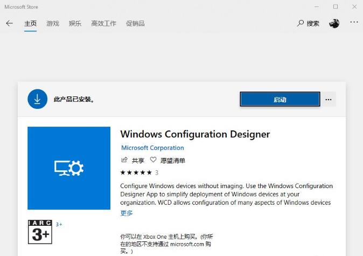This screenshot has height=256, width=363.
Task: Open the user profile avatar
Action: (x=334, y=23)
